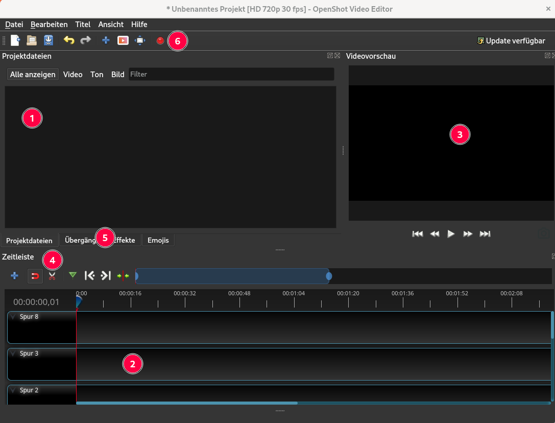Viewport: 555px width, 423px height.
Task: Open a project with the folder icon
Action: click(x=32, y=40)
